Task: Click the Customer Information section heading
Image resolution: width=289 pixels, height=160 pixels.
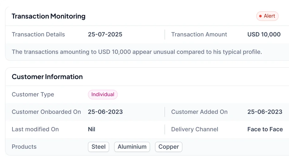Action: click(x=47, y=77)
